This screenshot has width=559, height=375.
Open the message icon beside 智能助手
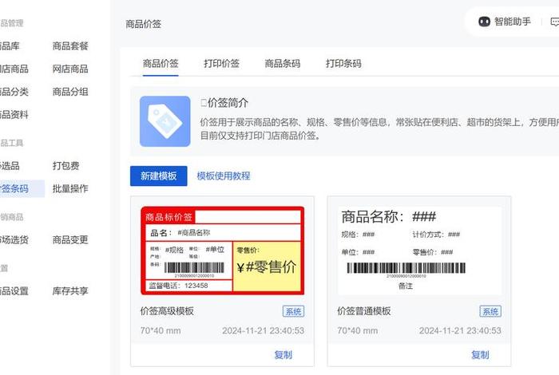tap(555, 22)
